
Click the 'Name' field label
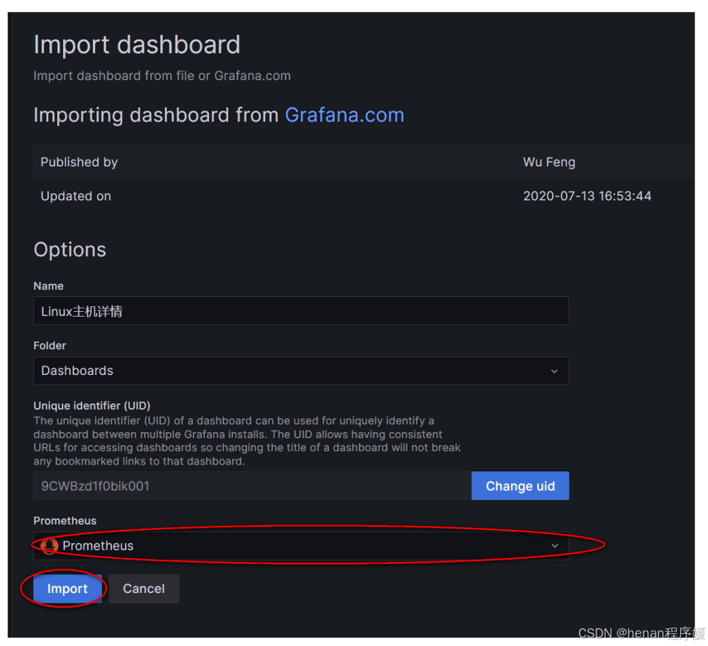tap(48, 286)
